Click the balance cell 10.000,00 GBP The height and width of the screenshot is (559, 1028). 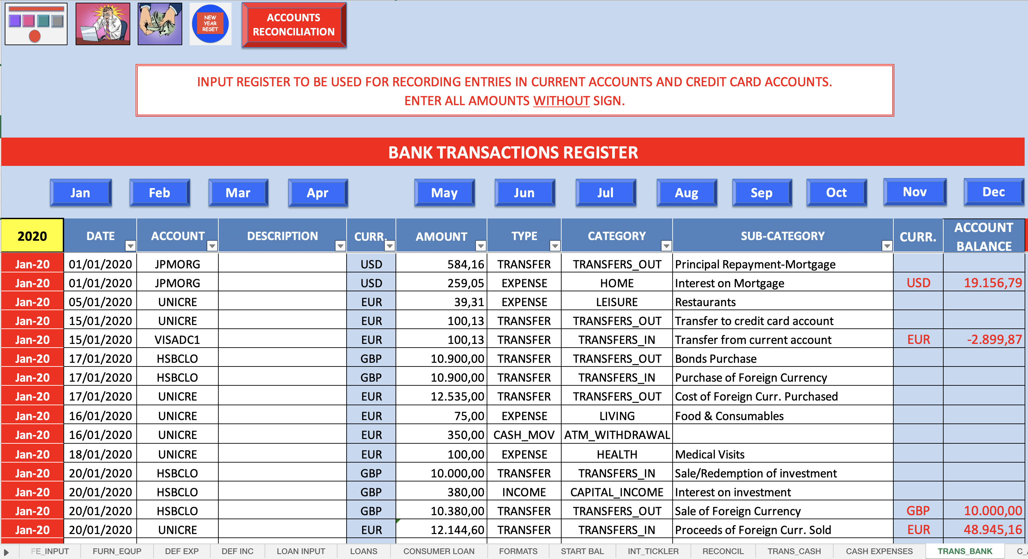pyautogui.click(x=984, y=511)
